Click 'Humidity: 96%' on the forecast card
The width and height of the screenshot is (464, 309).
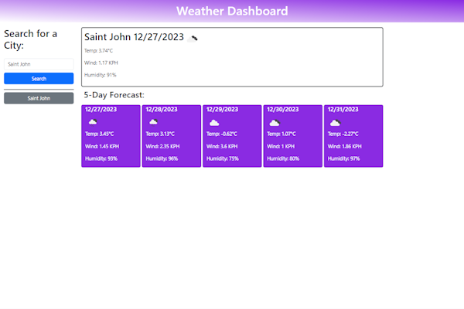(x=162, y=159)
